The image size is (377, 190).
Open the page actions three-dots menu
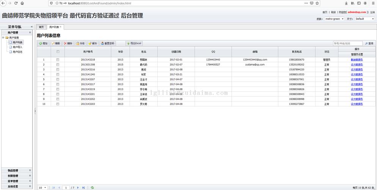coord(306,3)
